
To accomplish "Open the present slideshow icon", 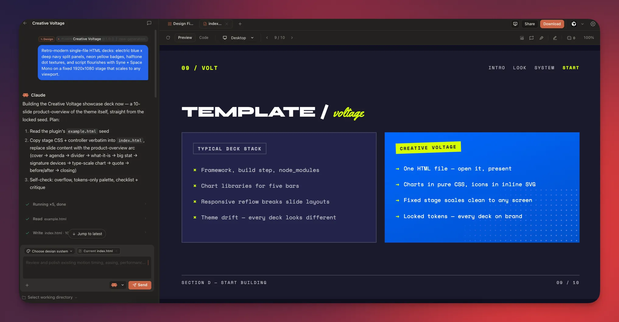I will pos(515,24).
